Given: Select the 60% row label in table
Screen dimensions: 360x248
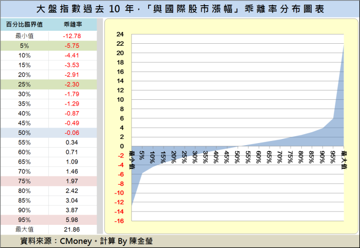Looking at the screenshot, I should [x=24, y=152].
